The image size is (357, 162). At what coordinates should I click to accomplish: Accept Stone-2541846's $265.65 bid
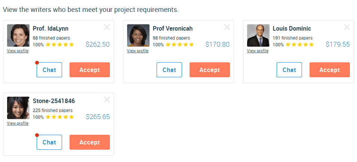tap(90, 142)
